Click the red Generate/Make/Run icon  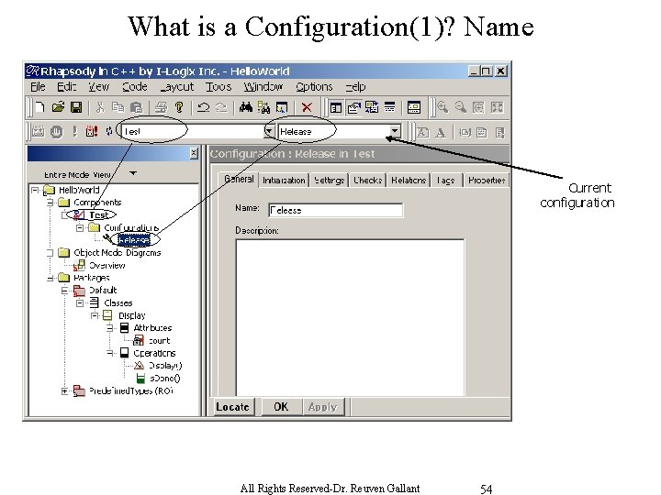pyautogui.click(x=92, y=132)
